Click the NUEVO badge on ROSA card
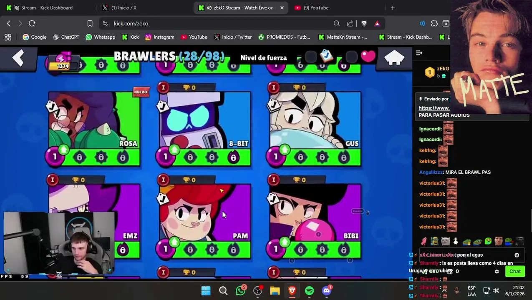This screenshot has height=300, width=532. point(141,92)
